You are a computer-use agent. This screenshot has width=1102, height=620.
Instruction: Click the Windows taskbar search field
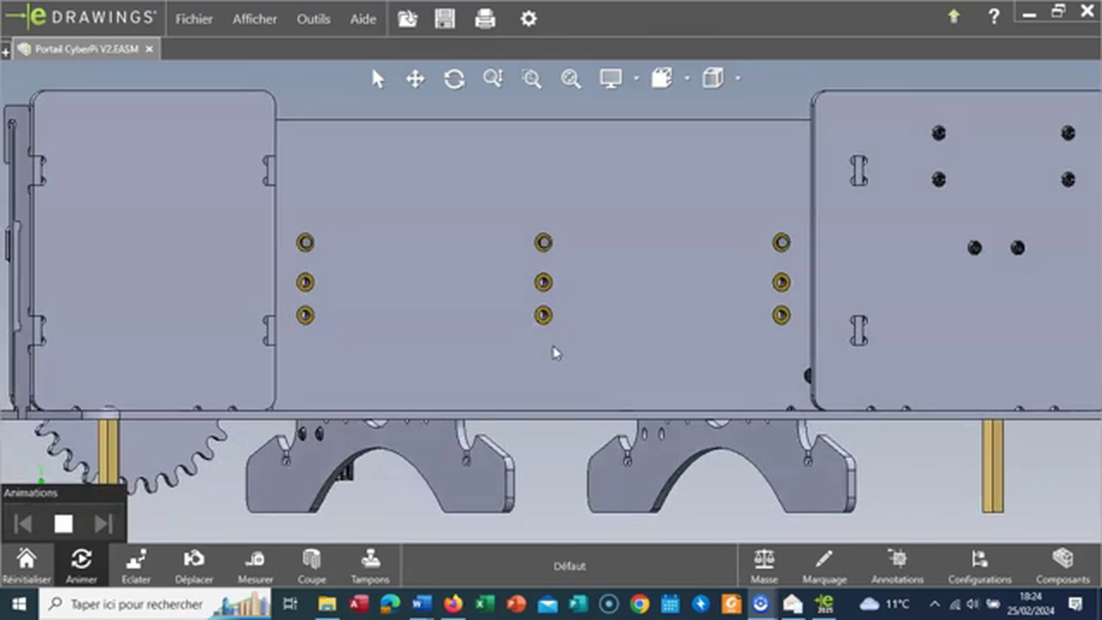pos(136,604)
